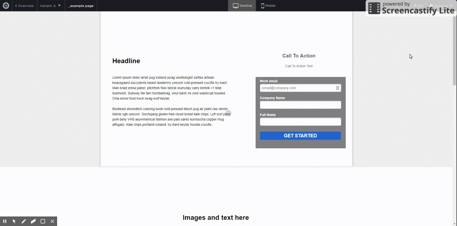Click the Unbounce logo icon
457x226 pixels.
pos(6,6)
